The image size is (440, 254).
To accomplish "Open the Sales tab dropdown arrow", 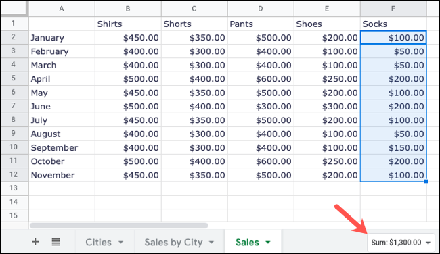I will 268,243.
